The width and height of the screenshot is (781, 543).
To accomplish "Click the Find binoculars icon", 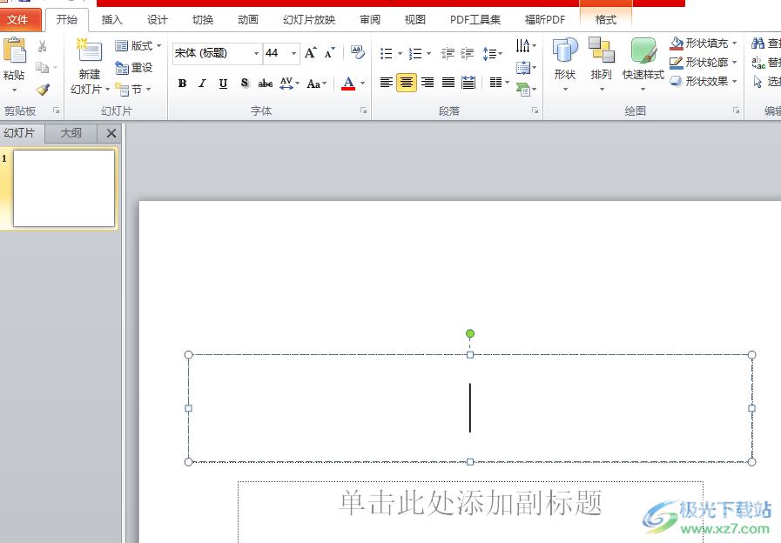I will [757, 44].
